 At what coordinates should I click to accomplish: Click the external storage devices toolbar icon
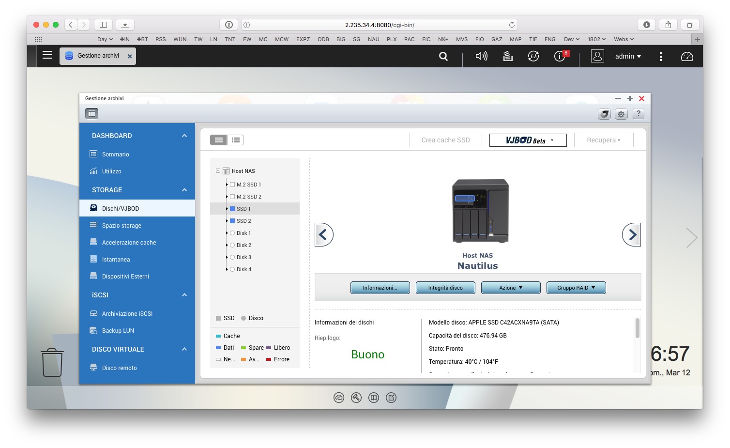[604, 114]
